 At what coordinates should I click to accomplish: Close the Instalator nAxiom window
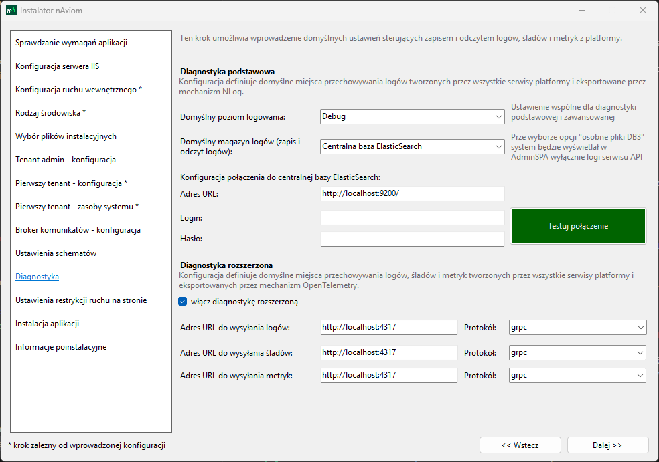pos(642,11)
